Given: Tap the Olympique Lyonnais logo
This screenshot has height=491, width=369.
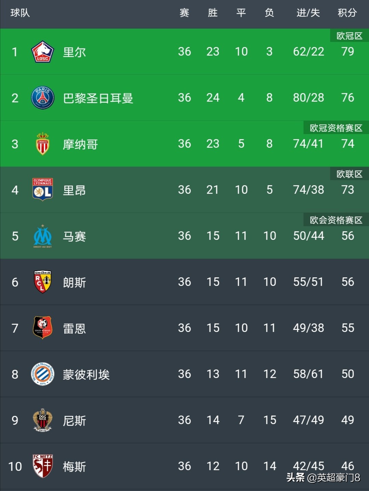Looking at the screenshot, I should pos(42,190).
